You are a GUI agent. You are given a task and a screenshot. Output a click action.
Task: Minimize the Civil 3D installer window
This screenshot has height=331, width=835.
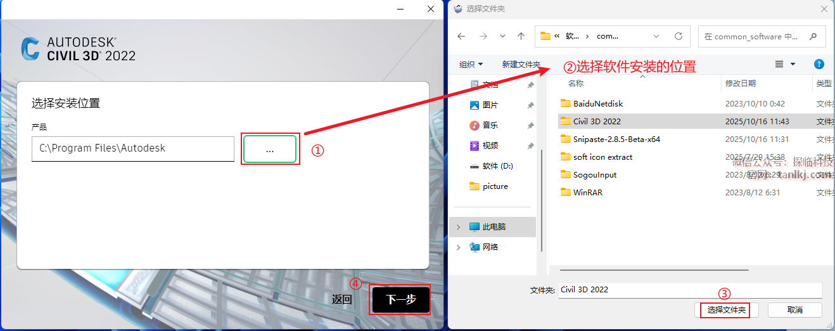pos(401,9)
